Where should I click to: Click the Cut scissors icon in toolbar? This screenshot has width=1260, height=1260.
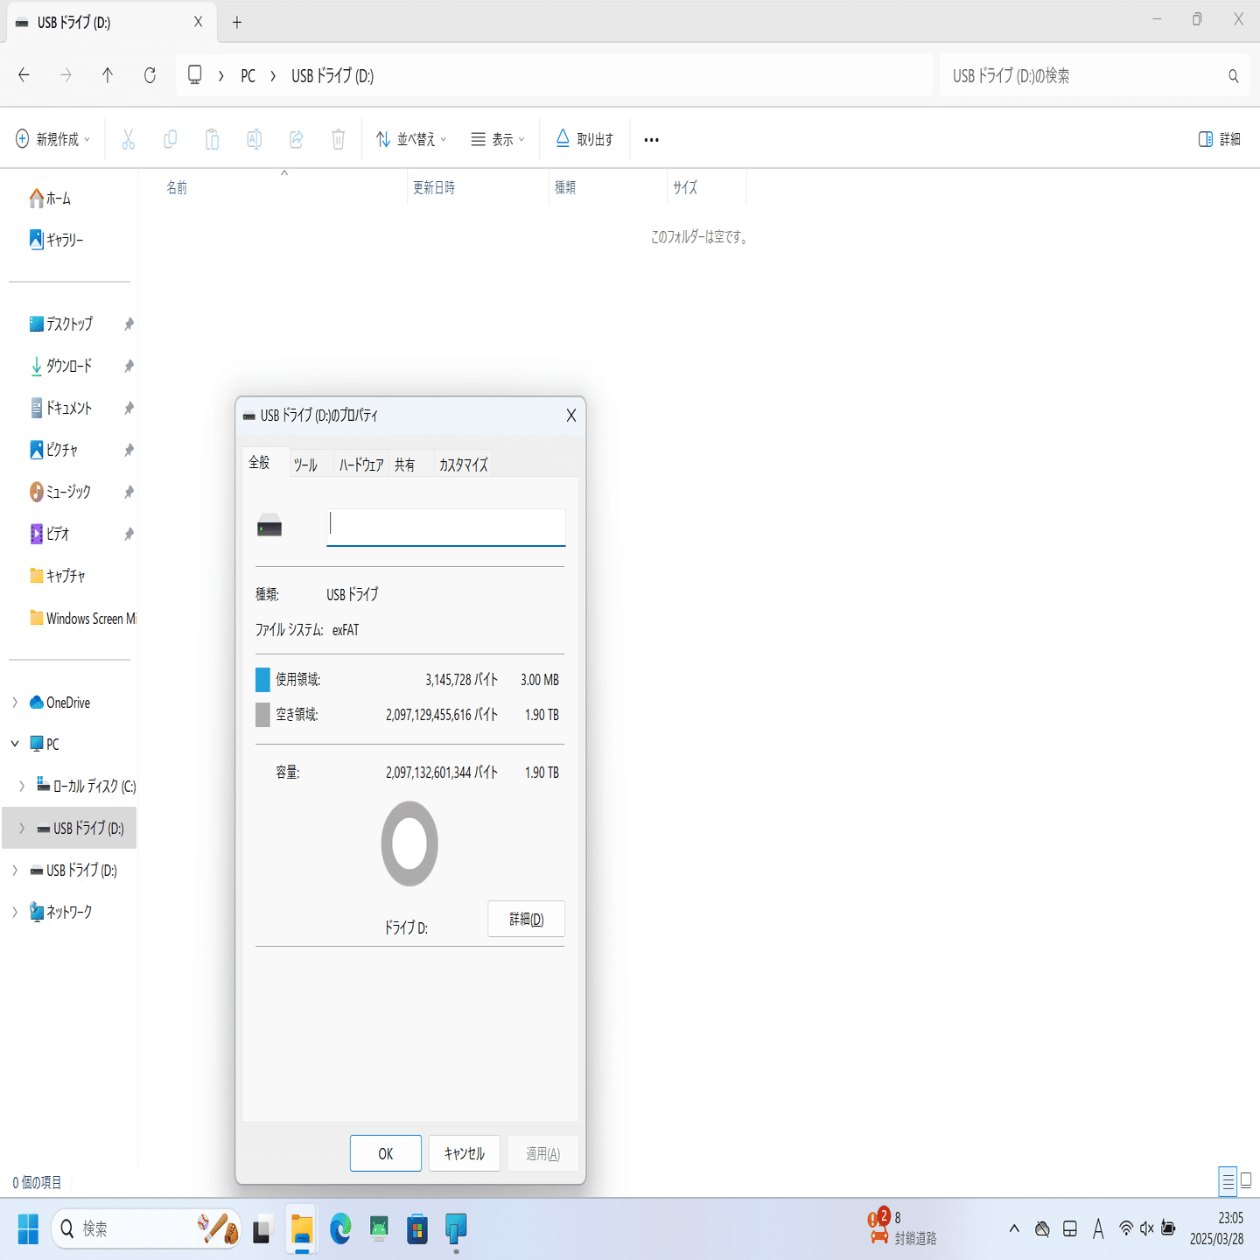tap(128, 139)
